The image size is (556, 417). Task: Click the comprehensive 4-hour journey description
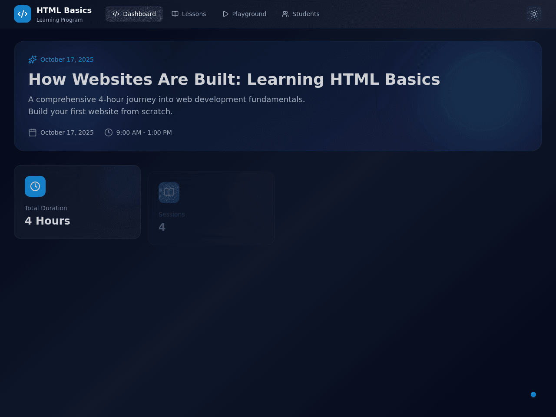coord(167,106)
